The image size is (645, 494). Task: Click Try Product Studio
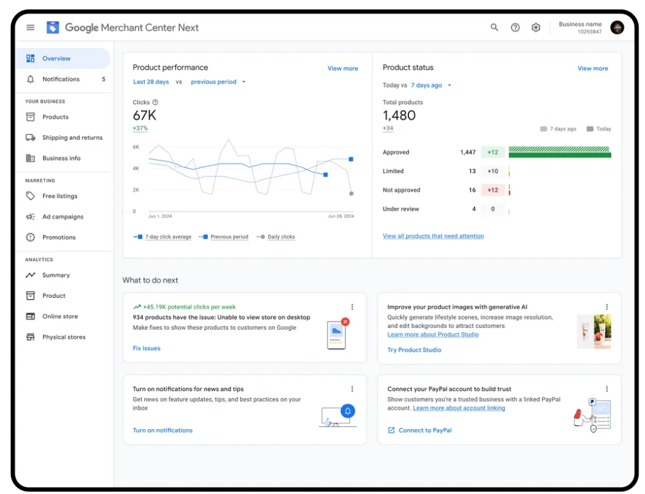pyautogui.click(x=414, y=350)
